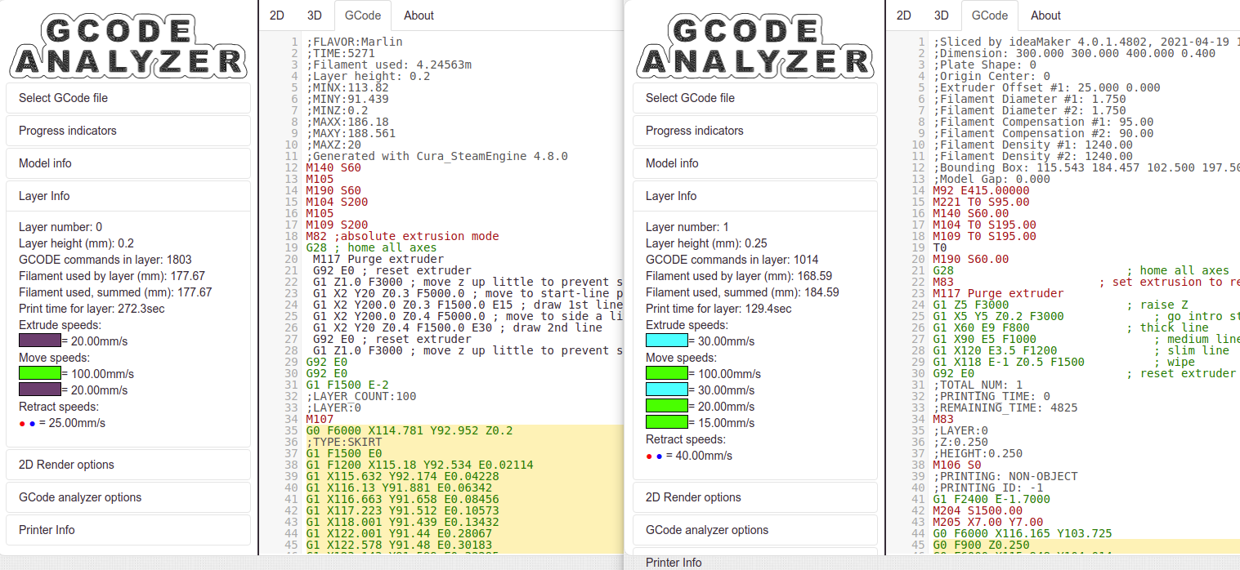This screenshot has width=1240, height=570.
Task: Click the right GCODE ANALYZER logo
Action: pyautogui.click(x=755, y=47)
